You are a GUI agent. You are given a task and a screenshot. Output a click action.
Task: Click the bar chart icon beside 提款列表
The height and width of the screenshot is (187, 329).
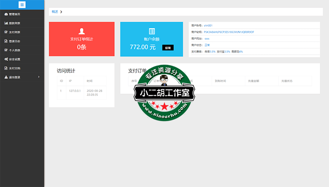(x=6, y=23)
